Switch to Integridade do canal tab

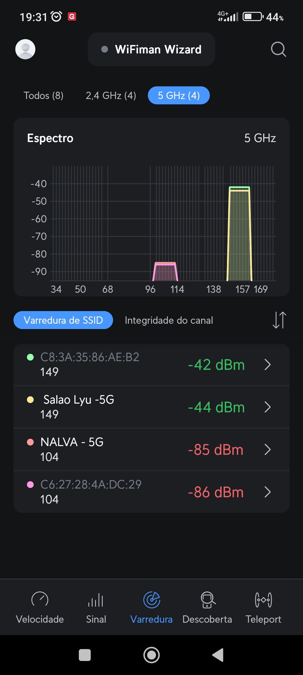[169, 320]
